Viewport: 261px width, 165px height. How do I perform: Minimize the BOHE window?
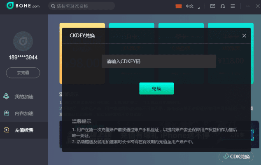pyautogui.click(x=248, y=6)
